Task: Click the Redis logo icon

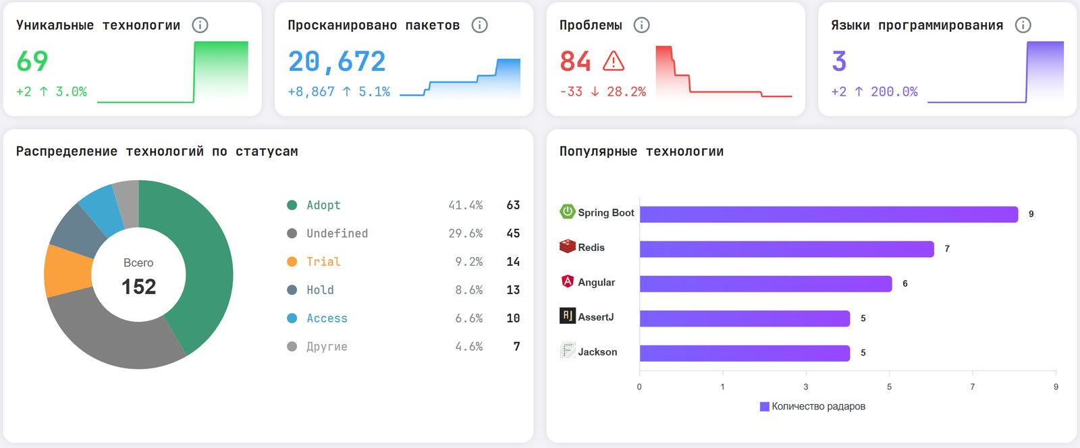Action: [x=568, y=246]
